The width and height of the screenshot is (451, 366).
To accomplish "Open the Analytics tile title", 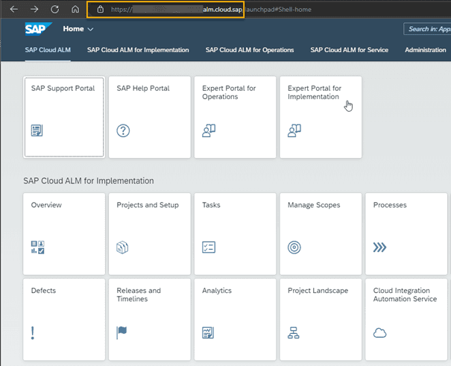I will (217, 291).
